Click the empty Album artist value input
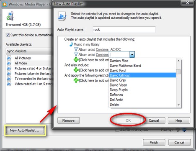The height and width of the screenshot is (151, 196). point(119,54)
